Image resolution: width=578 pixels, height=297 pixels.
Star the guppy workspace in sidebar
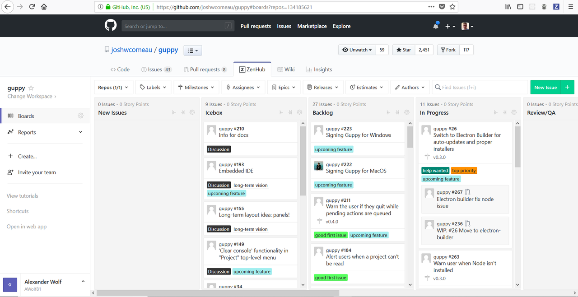tap(31, 88)
